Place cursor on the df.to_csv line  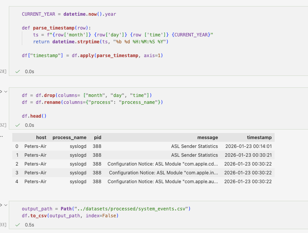(70, 216)
